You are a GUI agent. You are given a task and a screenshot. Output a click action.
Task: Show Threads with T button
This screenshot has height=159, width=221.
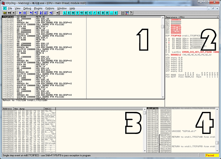[77, 13]
